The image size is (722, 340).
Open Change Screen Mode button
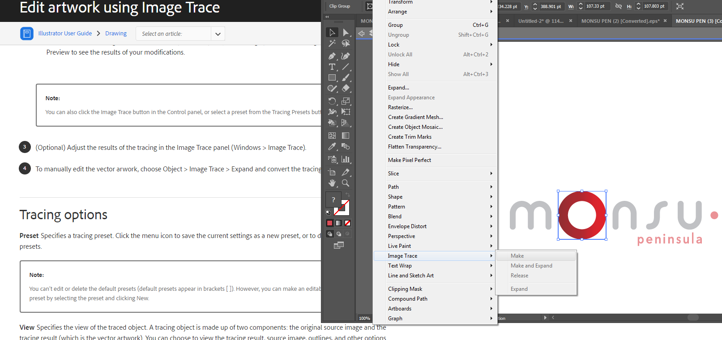point(339,245)
